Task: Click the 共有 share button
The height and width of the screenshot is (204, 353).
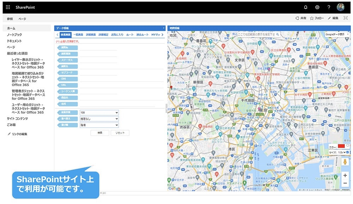Action: coord(301,18)
